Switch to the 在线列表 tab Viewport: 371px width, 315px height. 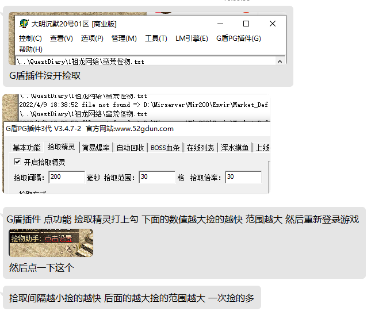[x=200, y=148]
